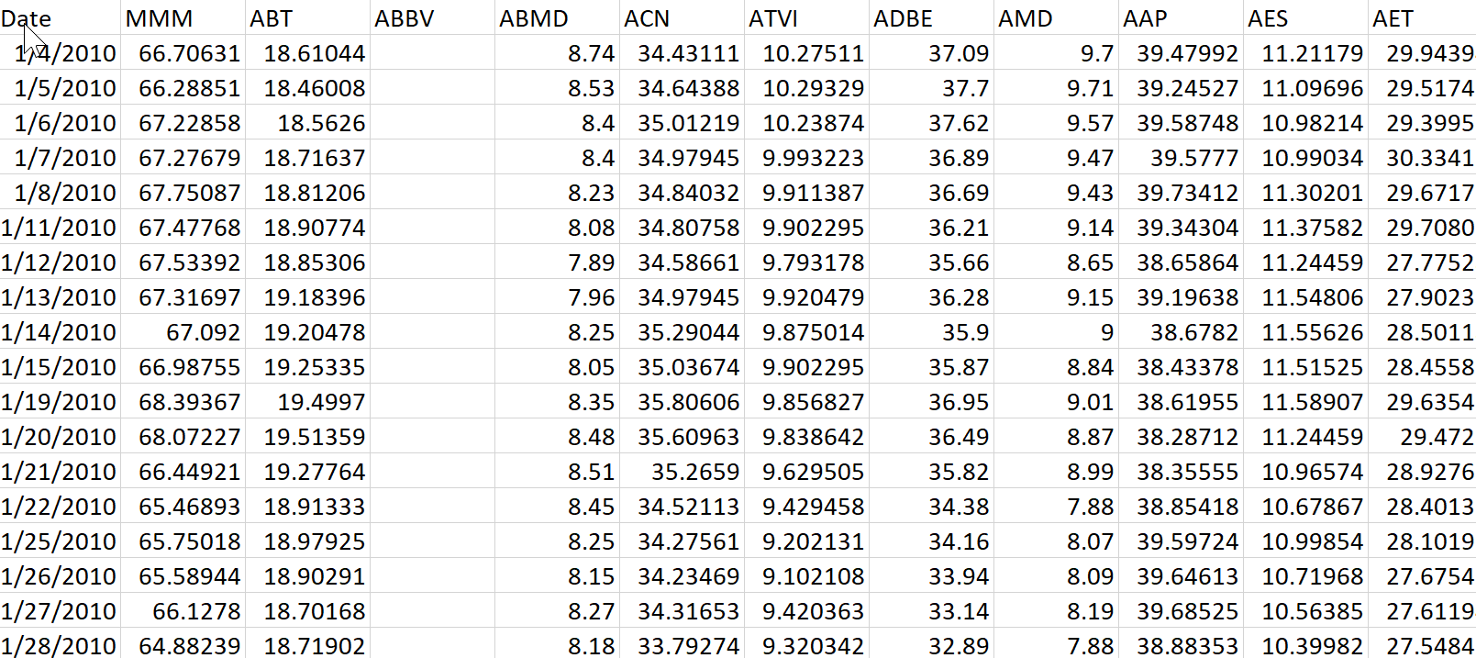Click the date cell 1/12/2010
Image resolution: width=1476 pixels, height=658 pixels.
coord(61,262)
